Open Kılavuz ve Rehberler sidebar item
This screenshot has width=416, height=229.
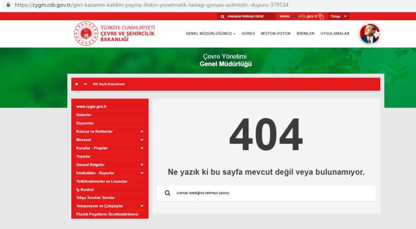[94, 131]
